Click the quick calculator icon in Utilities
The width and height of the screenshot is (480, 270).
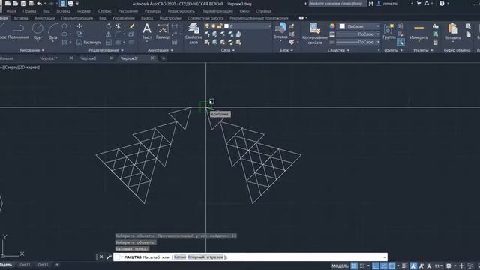click(x=435, y=42)
